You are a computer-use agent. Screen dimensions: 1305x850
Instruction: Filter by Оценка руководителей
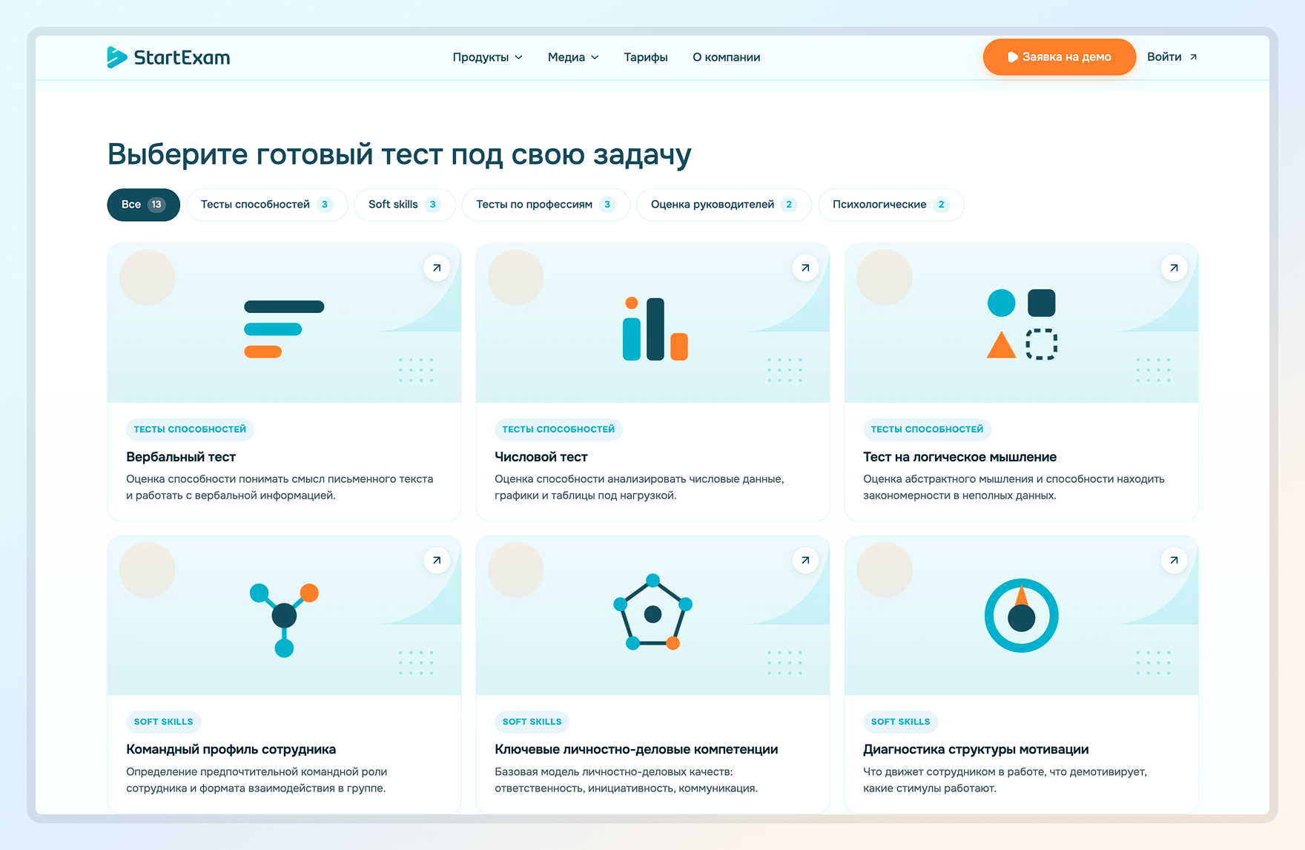point(724,205)
